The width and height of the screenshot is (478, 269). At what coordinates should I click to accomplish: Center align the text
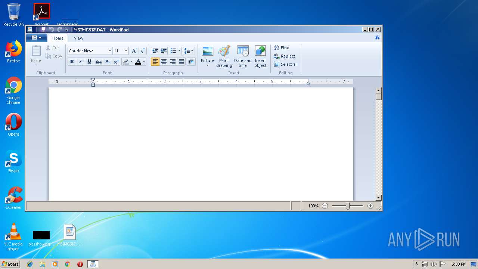(164, 62)
